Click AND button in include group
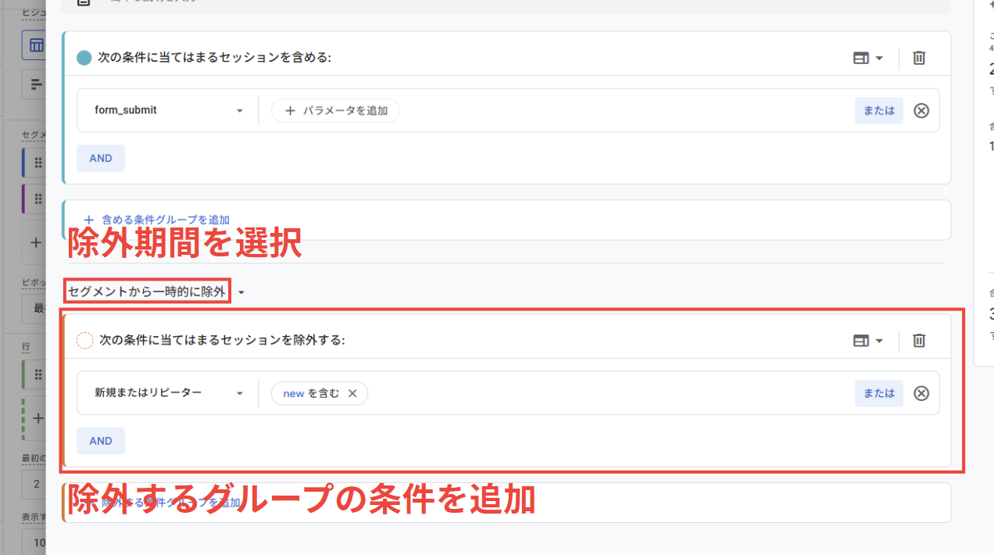994x555 pixels. [101, 158]
